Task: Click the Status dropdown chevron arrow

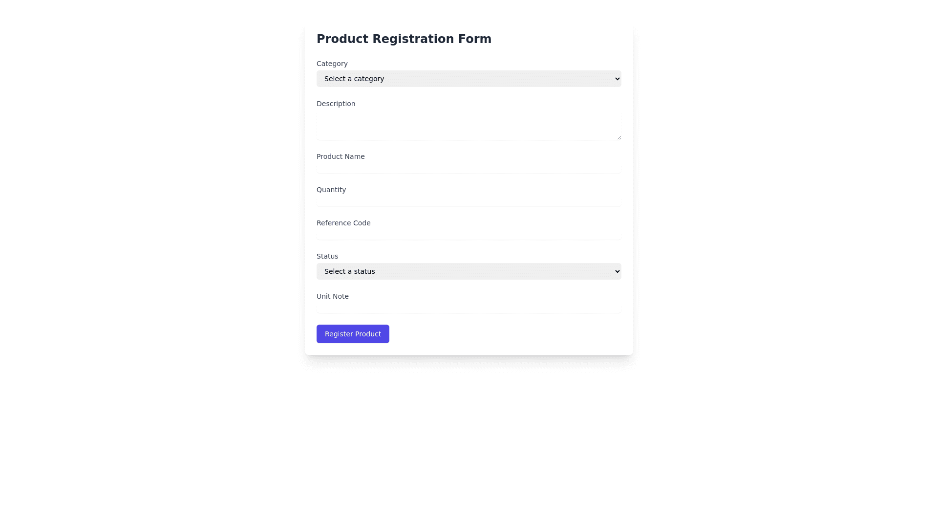Action: click(617, 271)
